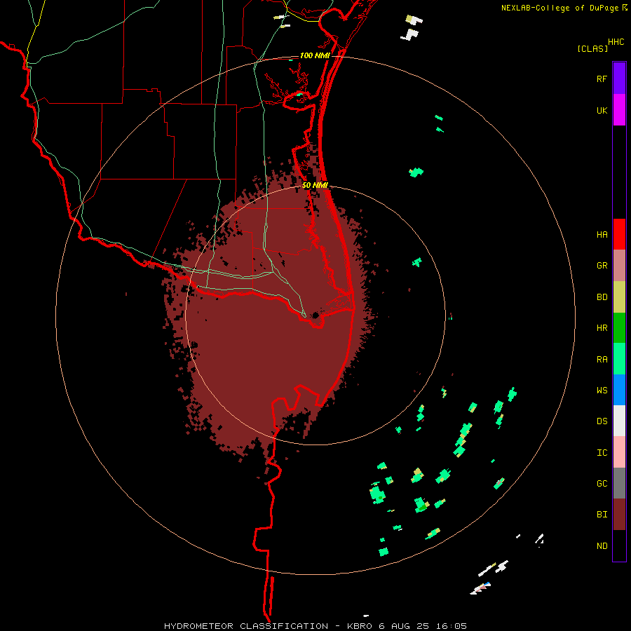Viewport: 631px width, 631px height.
Task: Click the "HHC" product code text
Action: 616,42
